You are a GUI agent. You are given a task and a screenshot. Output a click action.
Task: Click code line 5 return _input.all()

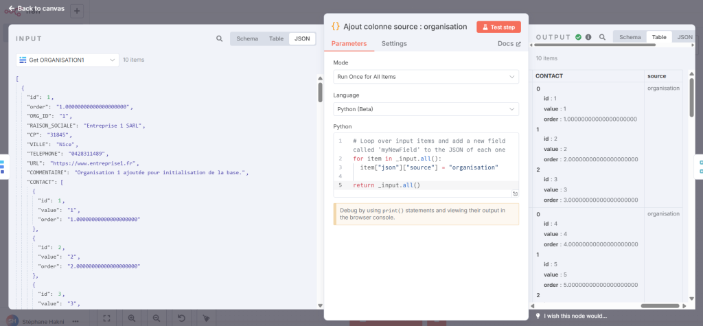coord(387,185)
